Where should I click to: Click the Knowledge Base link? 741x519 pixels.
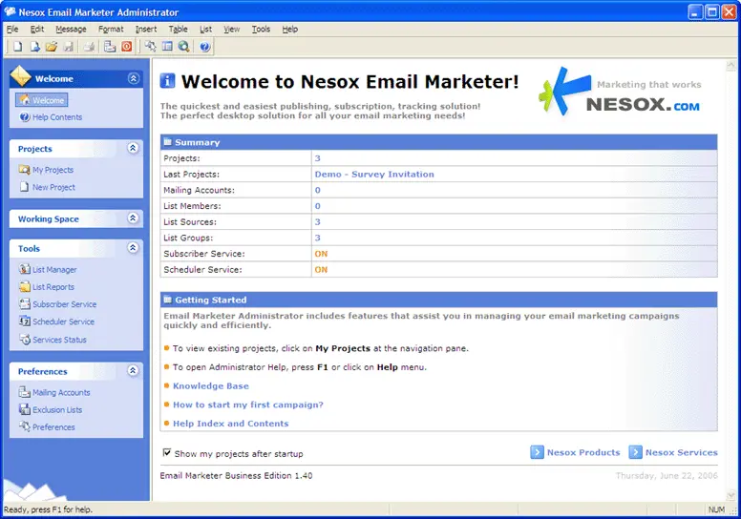(210, 386)
